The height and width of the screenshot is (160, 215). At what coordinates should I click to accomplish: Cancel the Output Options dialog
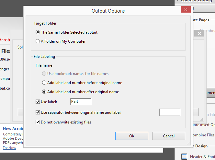[168, 136]
